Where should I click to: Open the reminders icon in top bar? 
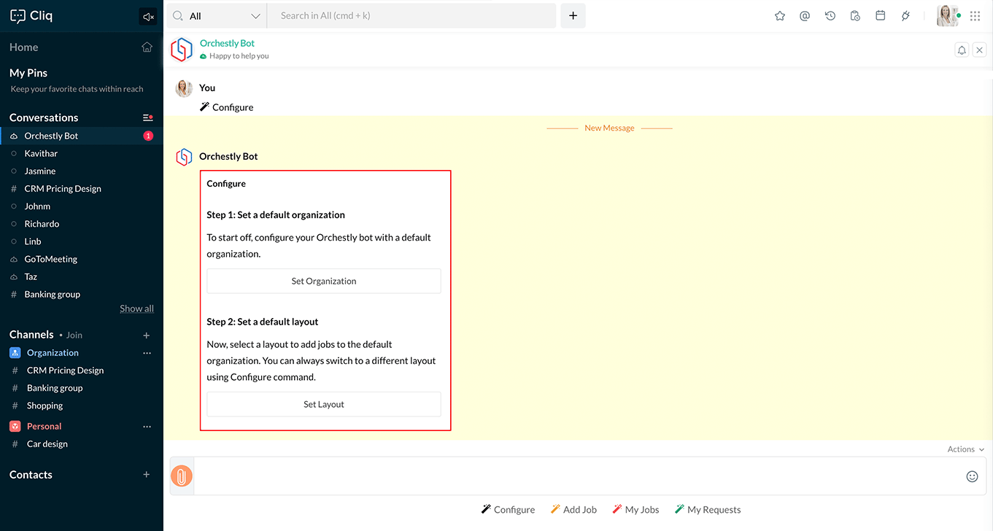click(855, 16)
